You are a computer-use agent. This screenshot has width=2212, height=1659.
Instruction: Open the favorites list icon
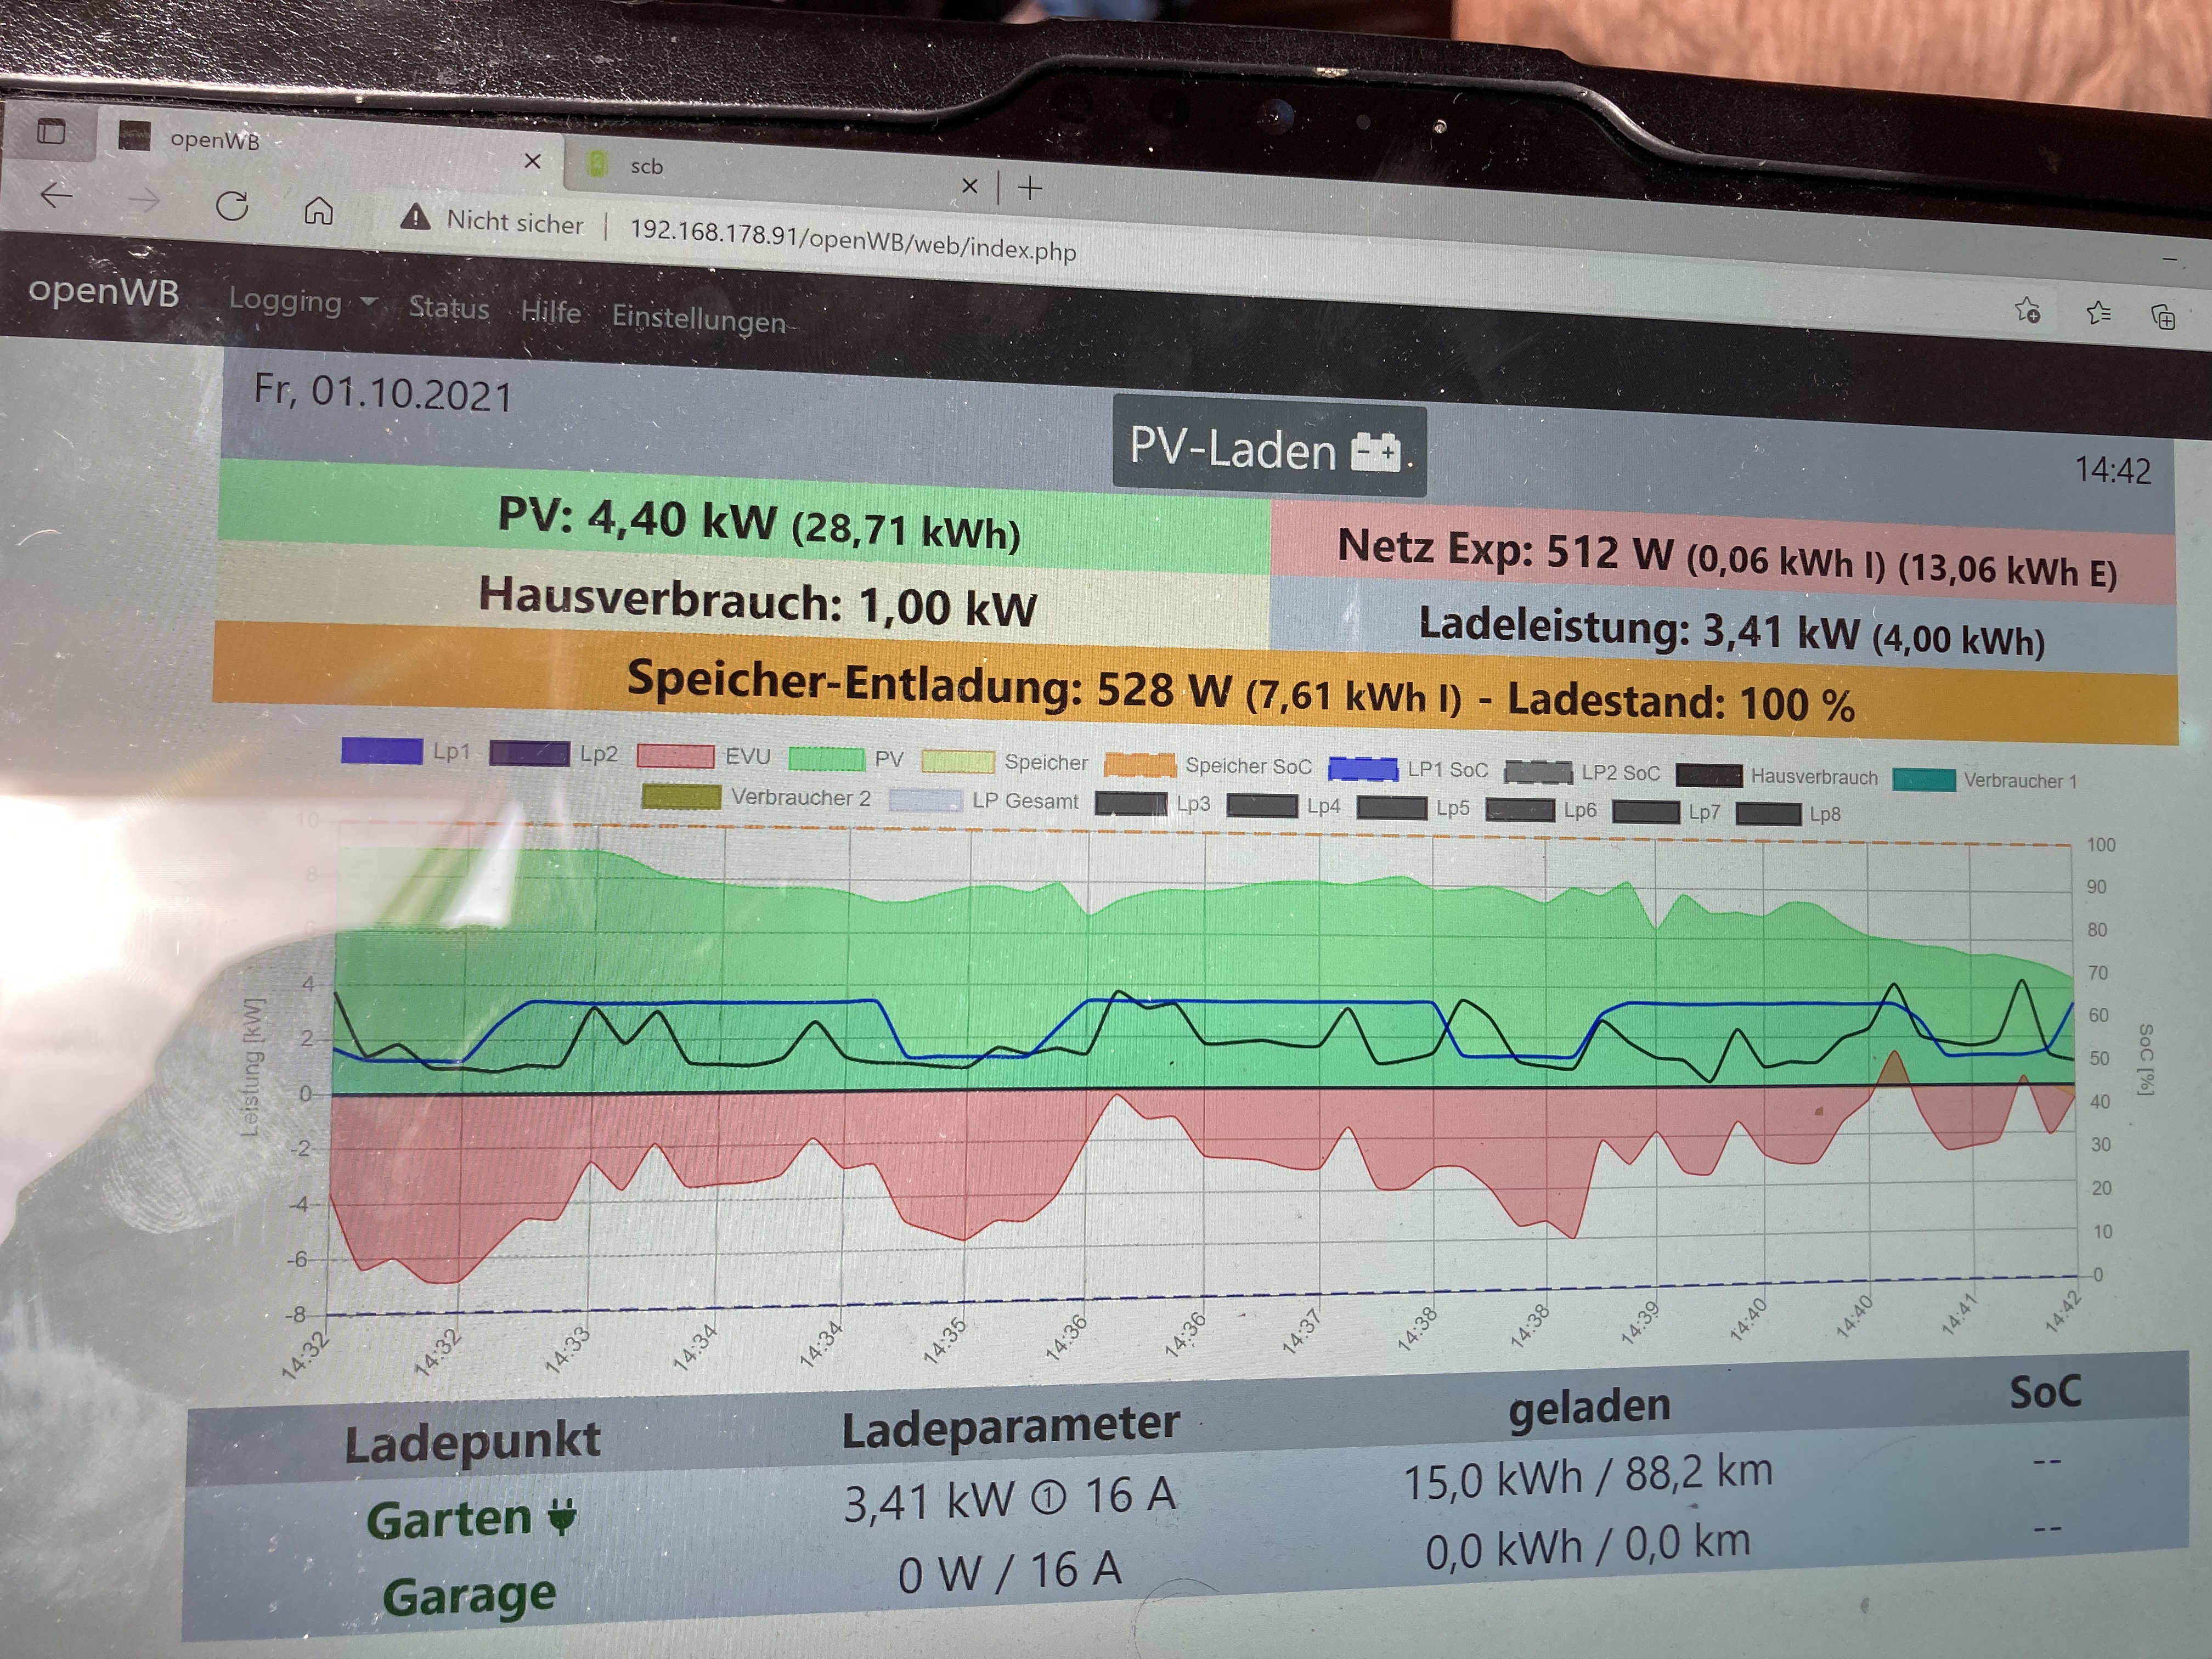click(x=2098, y=314)
